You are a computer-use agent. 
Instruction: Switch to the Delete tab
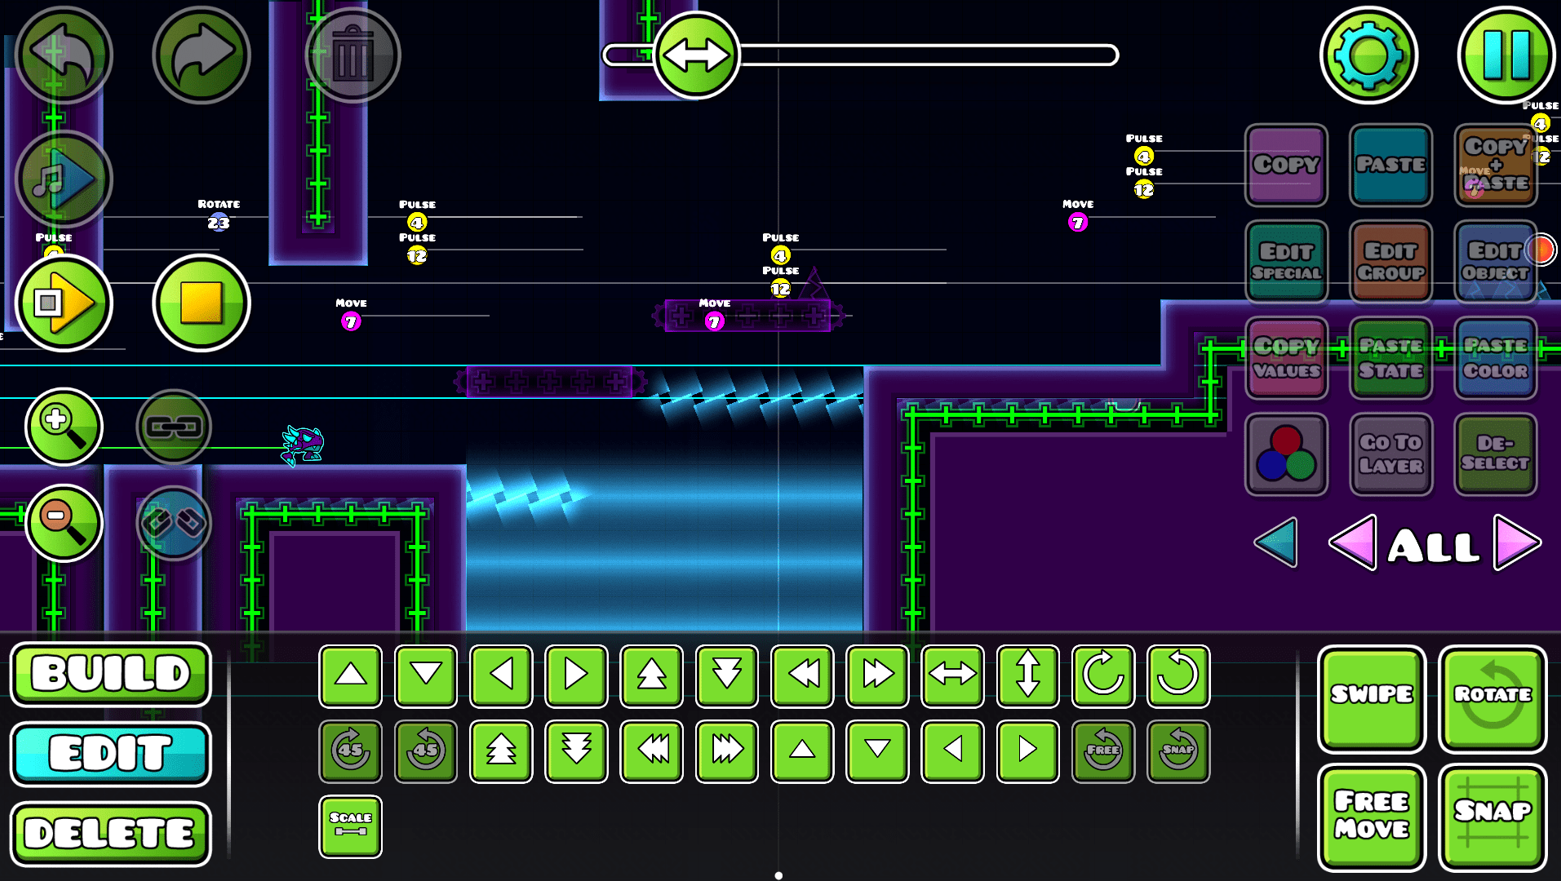pos(111,834)
